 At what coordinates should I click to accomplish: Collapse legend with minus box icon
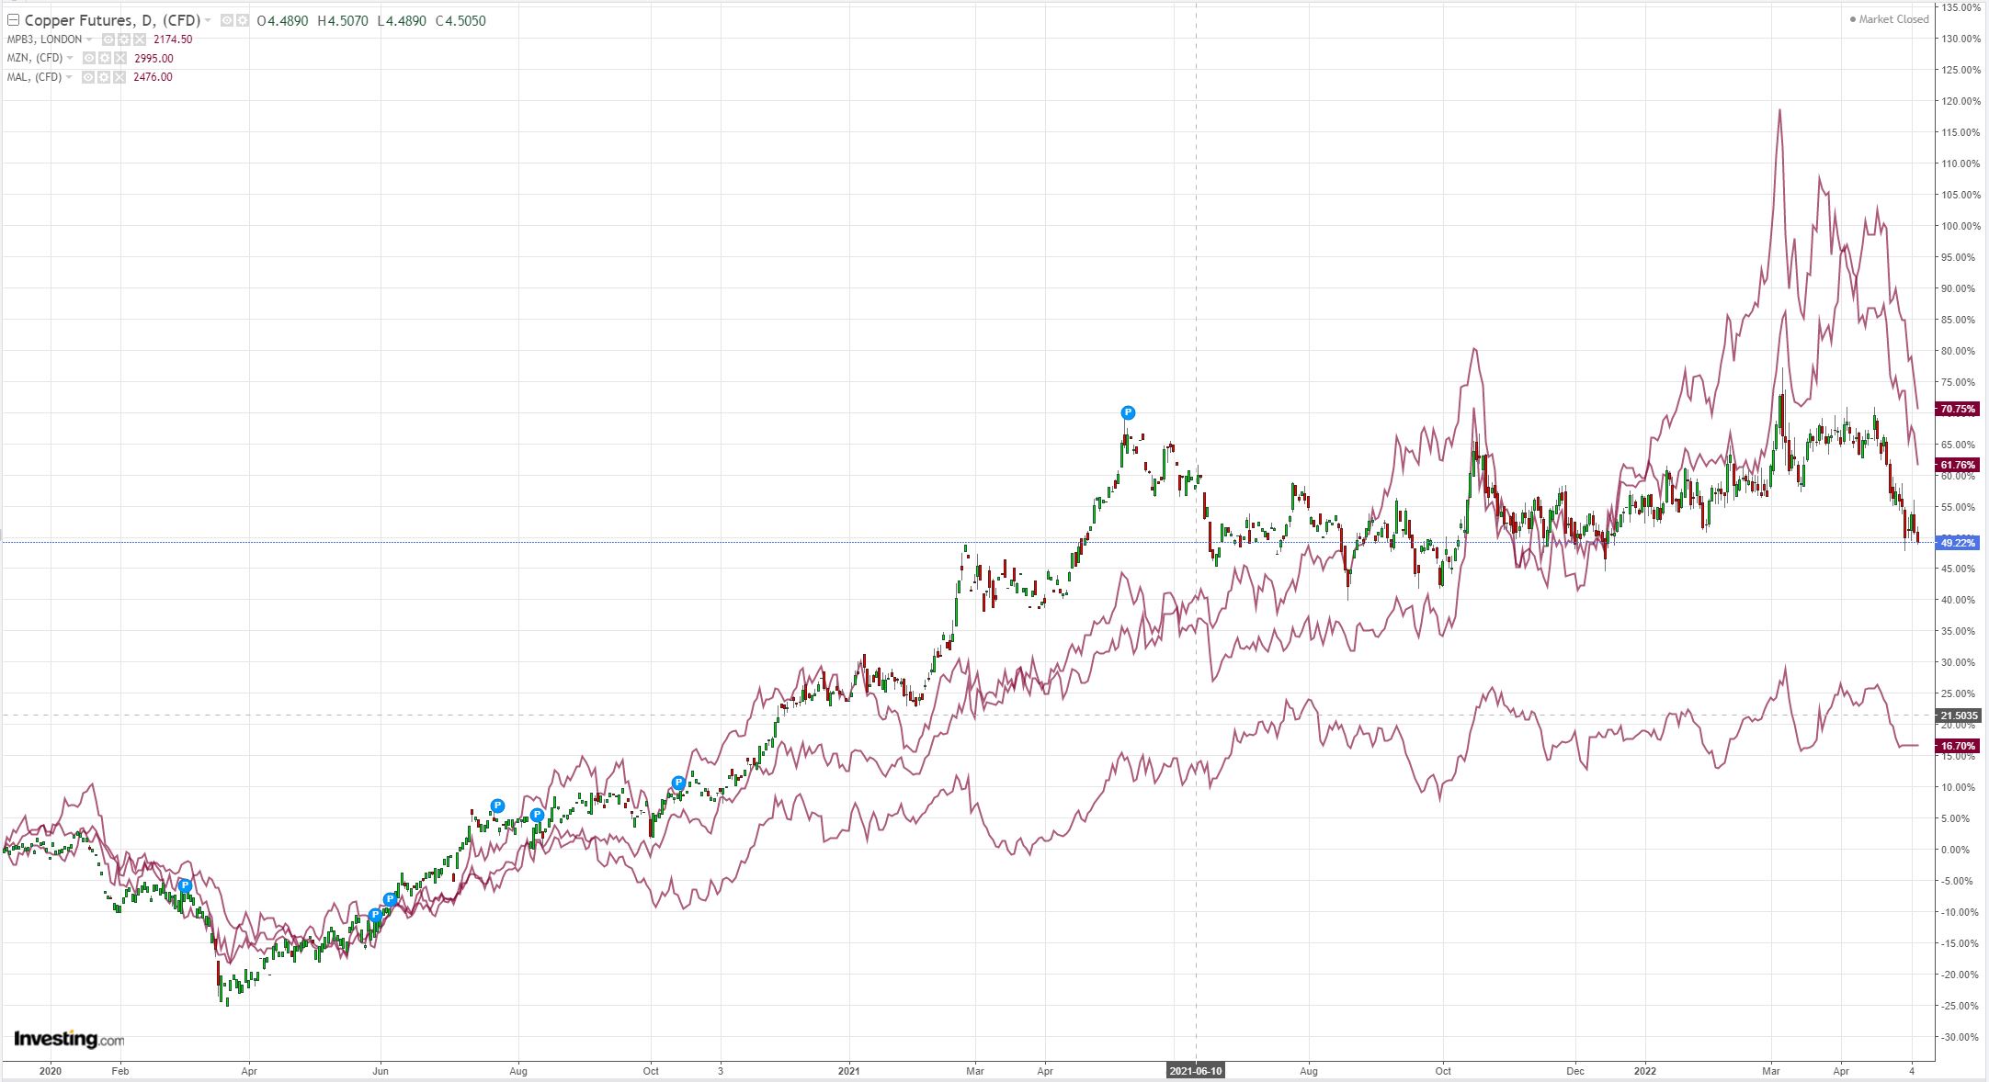click(13, 20)
